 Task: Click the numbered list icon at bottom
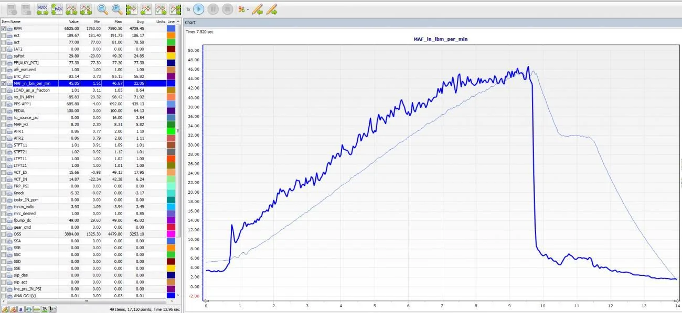pyautogui.click(x=52, y=309)
